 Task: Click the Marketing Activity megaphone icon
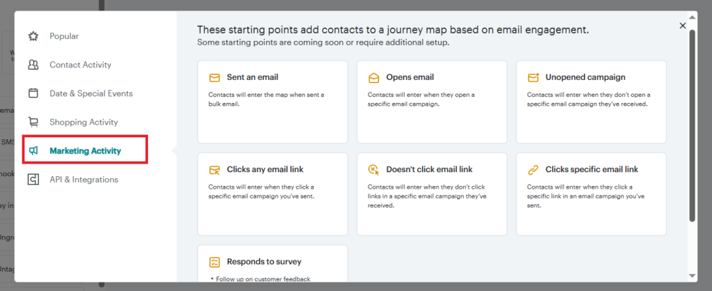(x=33, y=151)
